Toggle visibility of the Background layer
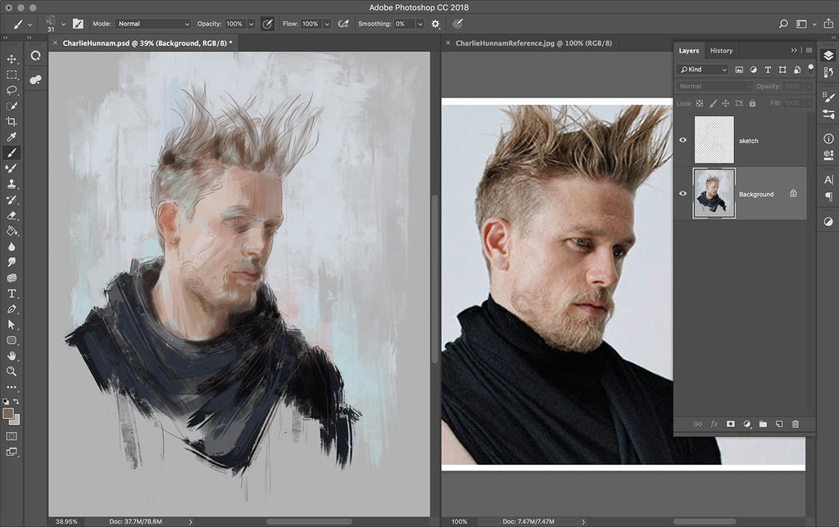The image size is (839, 527). [683, 194]
